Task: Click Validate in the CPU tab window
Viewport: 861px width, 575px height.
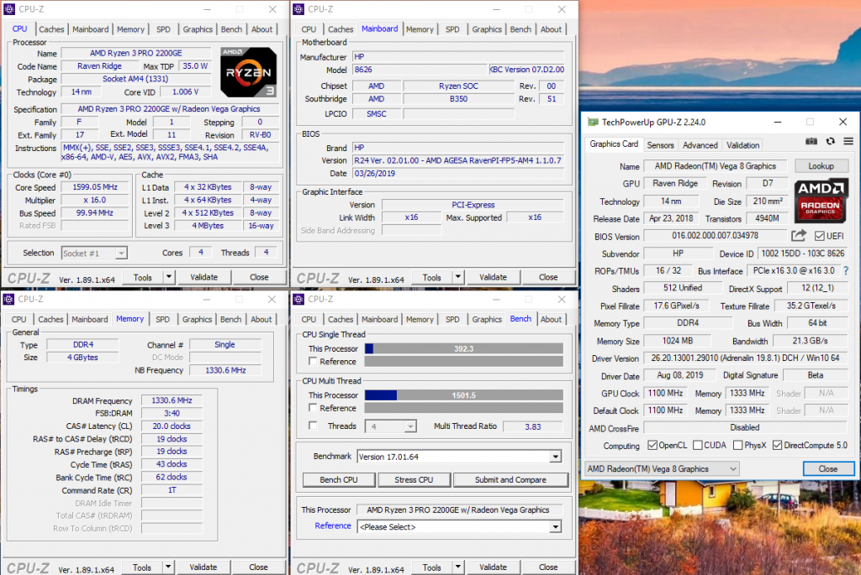Action: (203, 277)
